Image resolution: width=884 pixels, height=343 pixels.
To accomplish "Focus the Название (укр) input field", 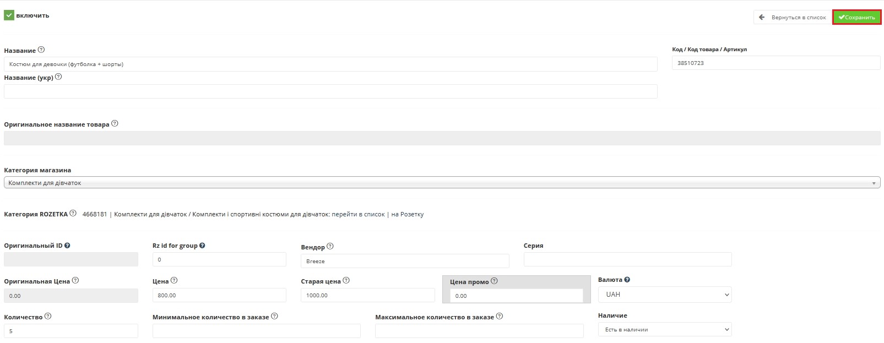I will pos(330,91).
